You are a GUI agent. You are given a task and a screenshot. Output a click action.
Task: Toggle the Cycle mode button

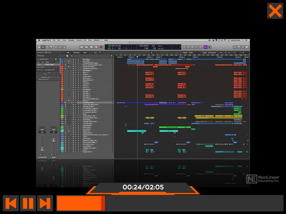click(184, 47)
